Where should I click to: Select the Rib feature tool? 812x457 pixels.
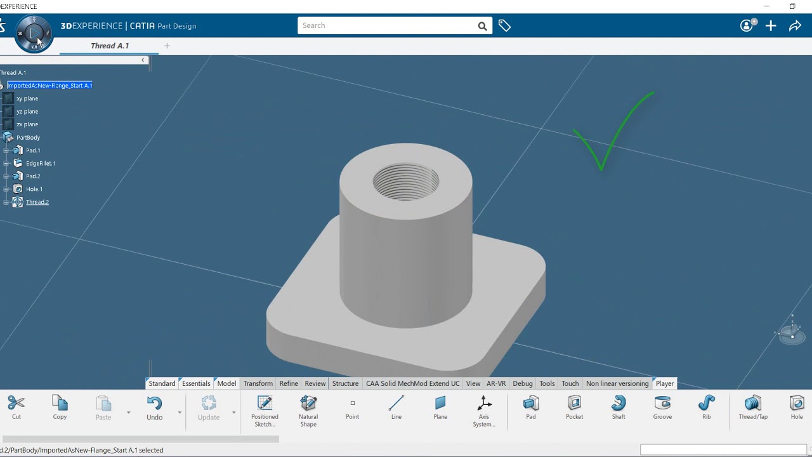[x=706, y=407]
